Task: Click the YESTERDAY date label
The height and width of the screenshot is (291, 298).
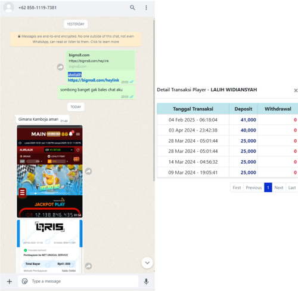Action: point(76,24)
